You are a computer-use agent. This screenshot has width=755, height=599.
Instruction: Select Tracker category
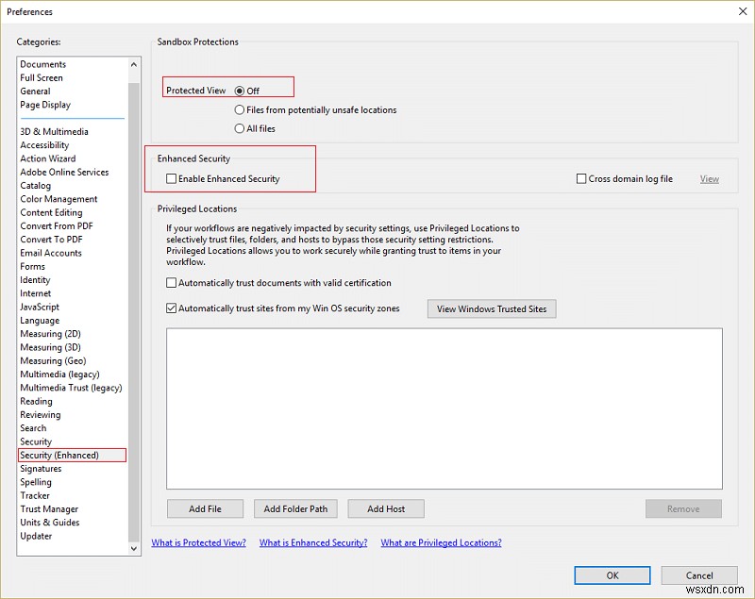point(35,495)
